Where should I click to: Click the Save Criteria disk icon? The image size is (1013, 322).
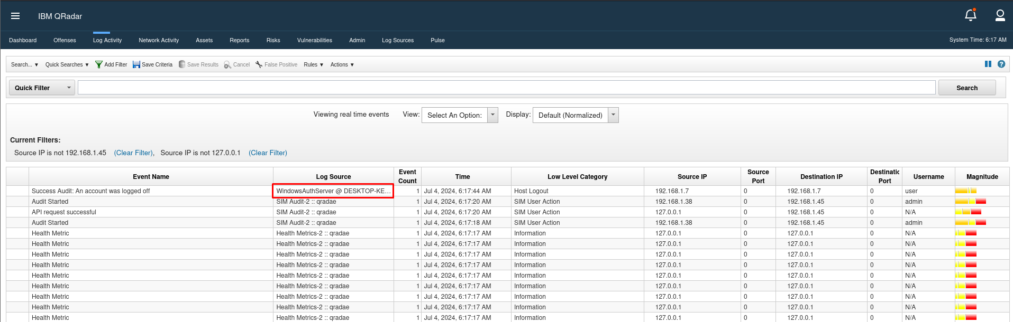(136, 64)
